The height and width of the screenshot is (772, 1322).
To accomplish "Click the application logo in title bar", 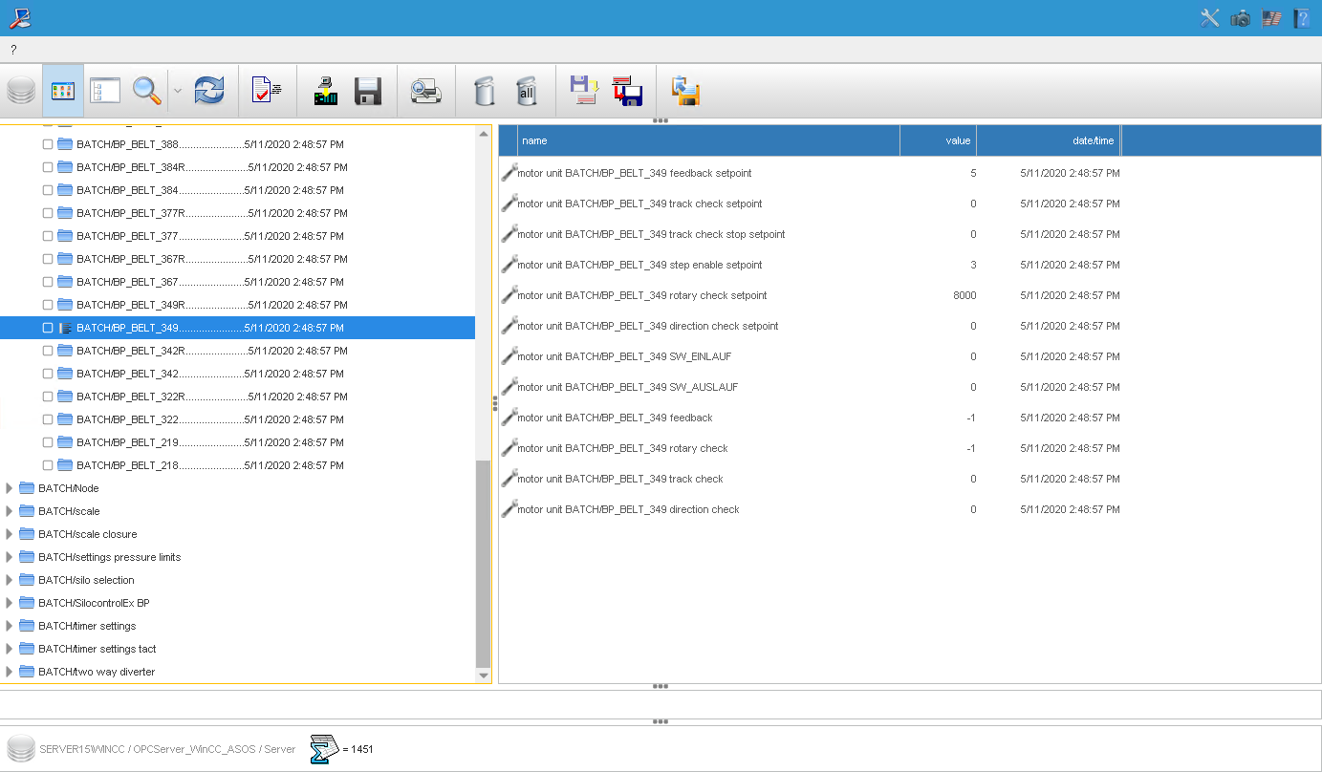I will click(x=18, y=17).
